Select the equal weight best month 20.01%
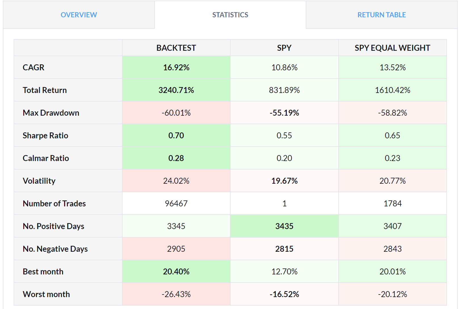The height and width of the screenshot is (309, 460). [x=393, y=272]
